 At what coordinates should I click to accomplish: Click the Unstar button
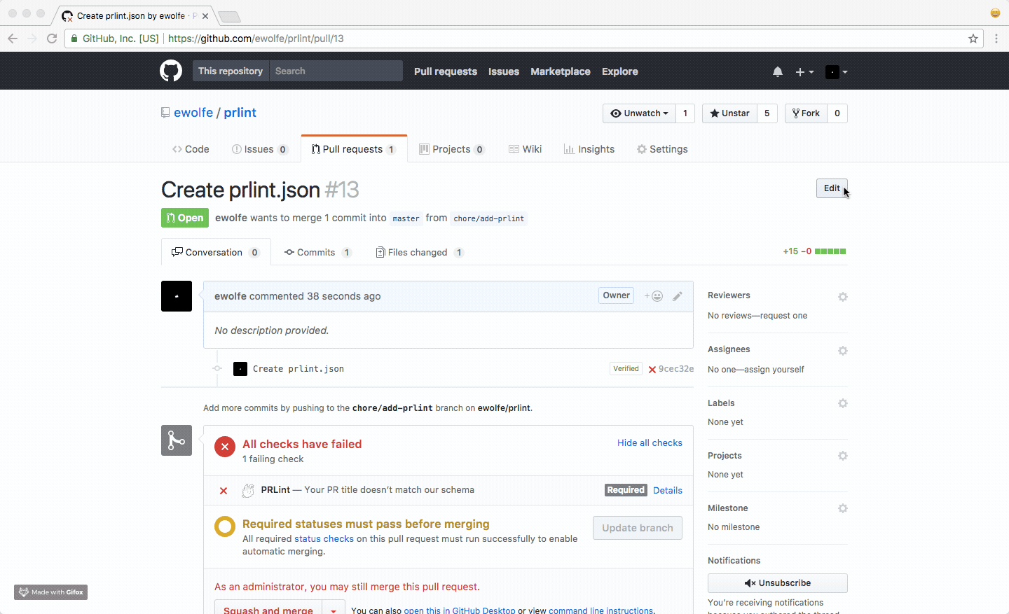729,113
